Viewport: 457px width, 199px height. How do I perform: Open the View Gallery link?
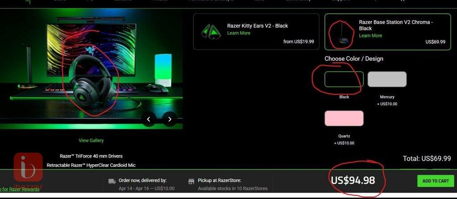coord(91,141)
